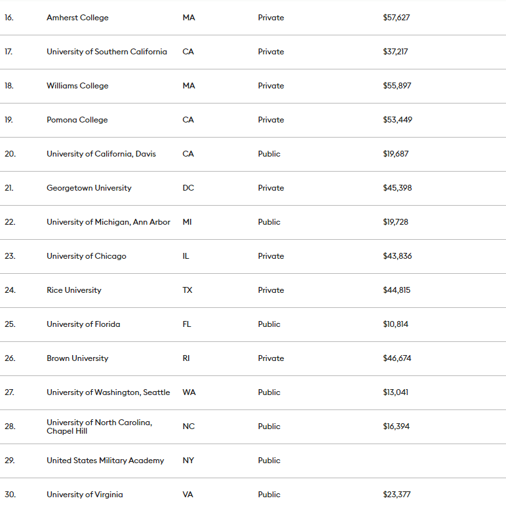Open Pomona College entry

pos(77,120)
